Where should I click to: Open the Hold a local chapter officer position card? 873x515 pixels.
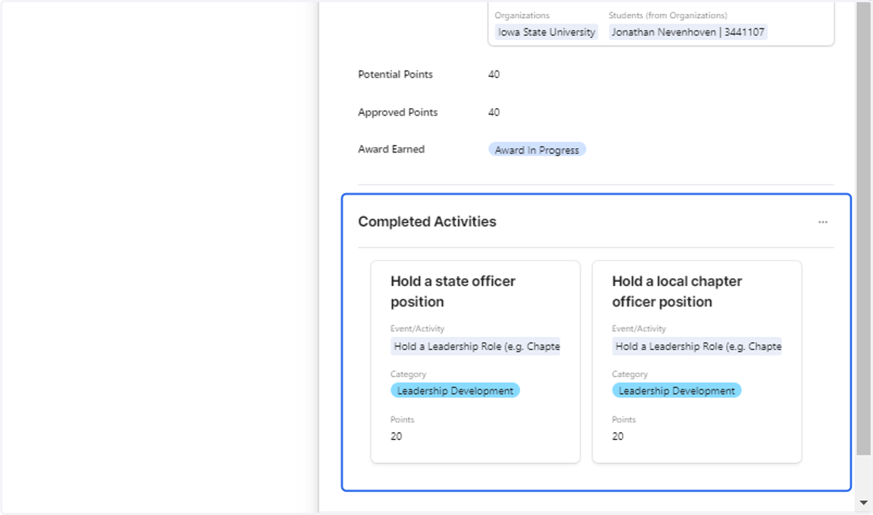(697, 362)
